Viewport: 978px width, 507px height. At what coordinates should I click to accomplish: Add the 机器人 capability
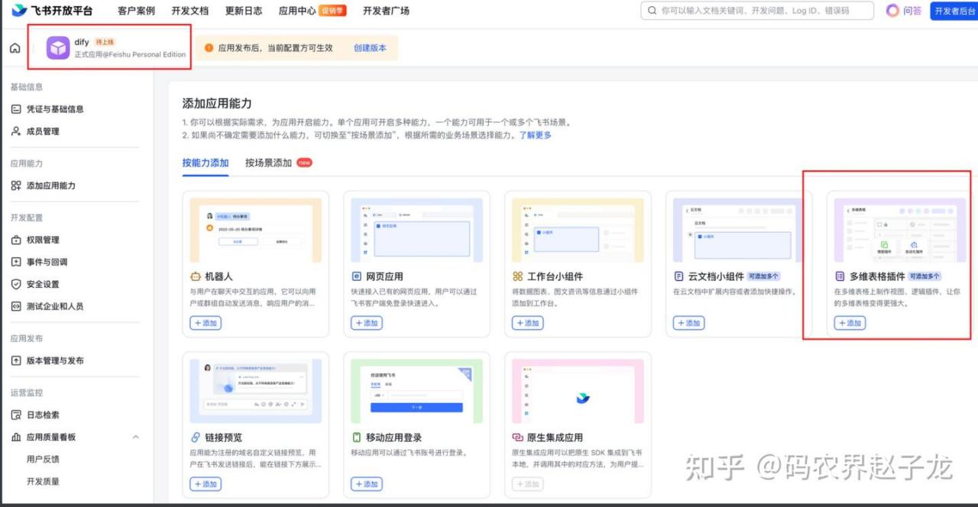(206, 323)
